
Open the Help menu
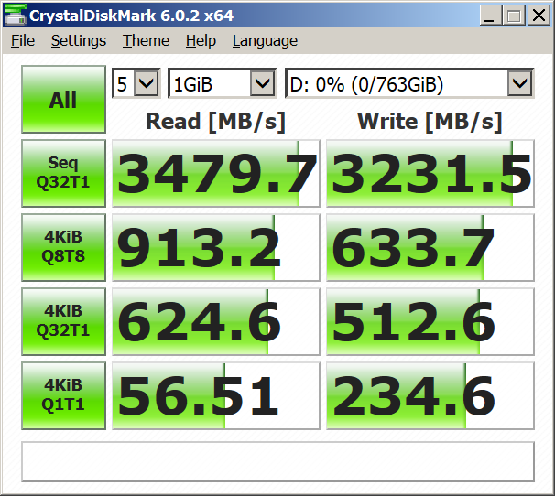[x=201, y=41]
